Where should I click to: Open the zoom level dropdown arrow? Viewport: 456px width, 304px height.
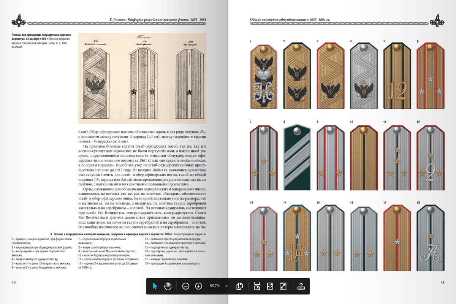[x=226, y=286]
